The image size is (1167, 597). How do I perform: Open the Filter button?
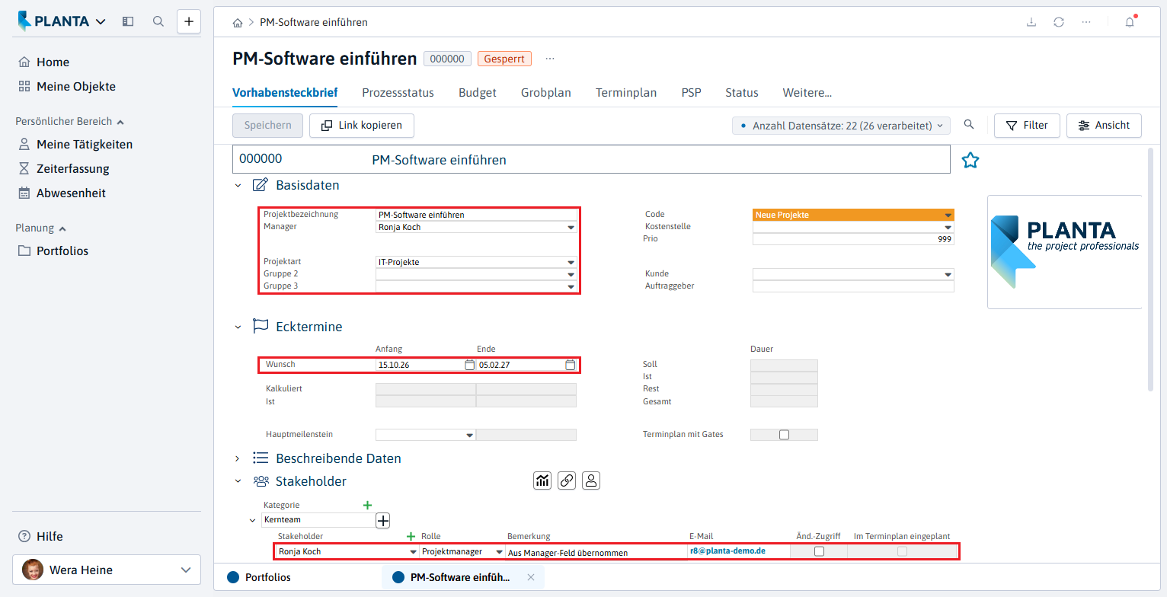click(1027, 126)
